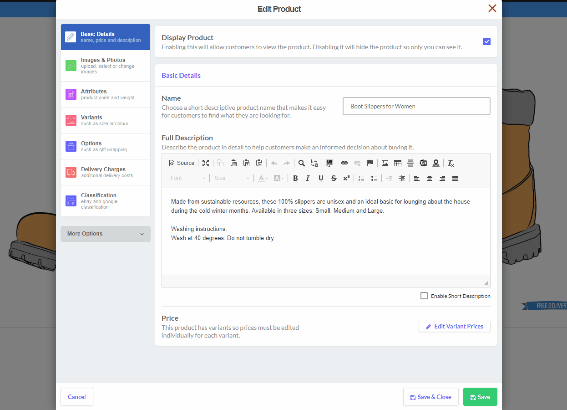Insert a table into the description
567x410 pixels.
coord(397,163)
